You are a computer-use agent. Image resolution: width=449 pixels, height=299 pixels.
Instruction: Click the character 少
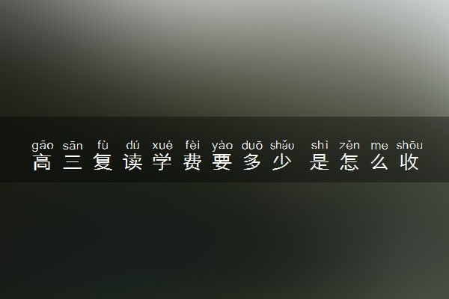click(282, 162)
